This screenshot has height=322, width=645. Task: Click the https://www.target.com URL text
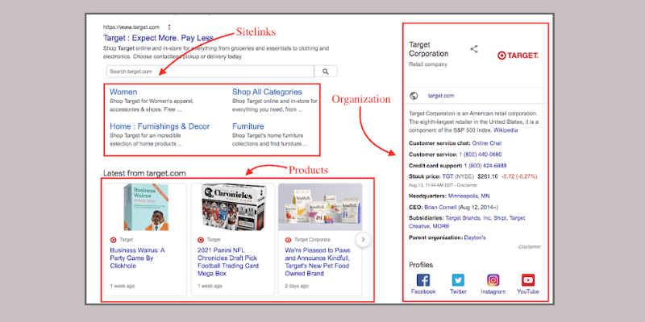tap(131, 27)
